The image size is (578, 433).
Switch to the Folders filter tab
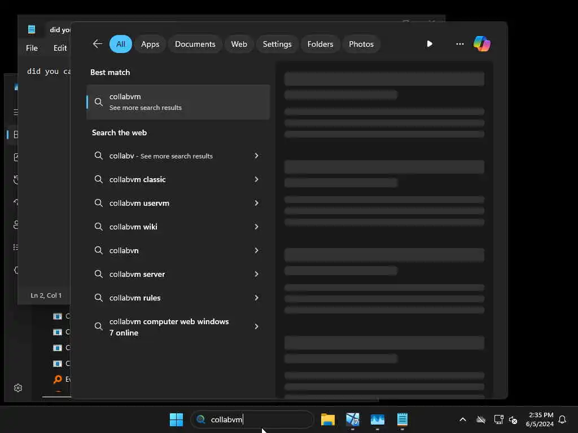point(320,44)
